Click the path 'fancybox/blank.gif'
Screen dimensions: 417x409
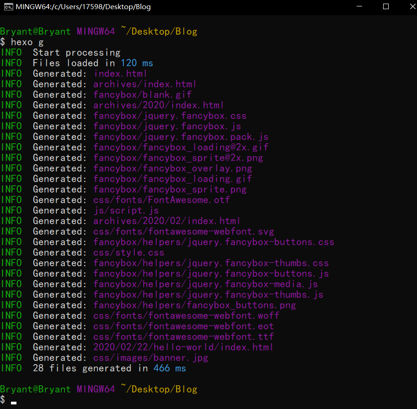[142, 95]
